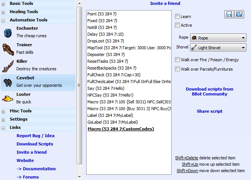The width and height of the screenshot is (251, 180).
Task: Open the Light Shovel dropdown
Action: point(218,48)
